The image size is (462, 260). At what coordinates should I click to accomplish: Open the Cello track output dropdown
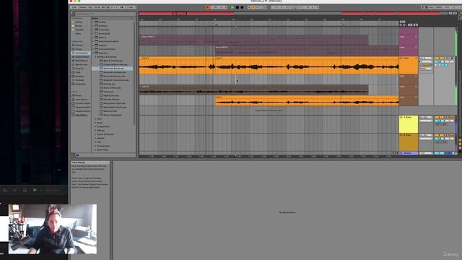[x=426, y=69]
